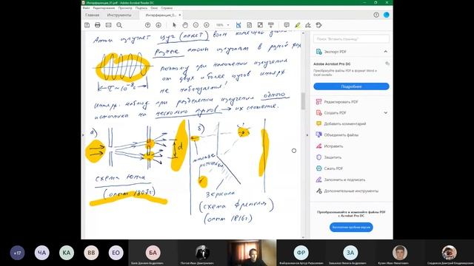Screen dimensions: 474x266
Task: Click the blue fit-width scroll icon
Action: point(238,25)
